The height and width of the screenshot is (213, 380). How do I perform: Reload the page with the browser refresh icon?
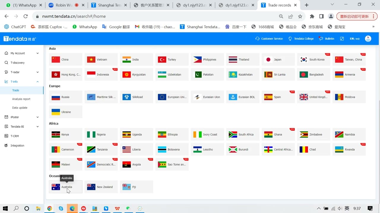coord(26,17)
